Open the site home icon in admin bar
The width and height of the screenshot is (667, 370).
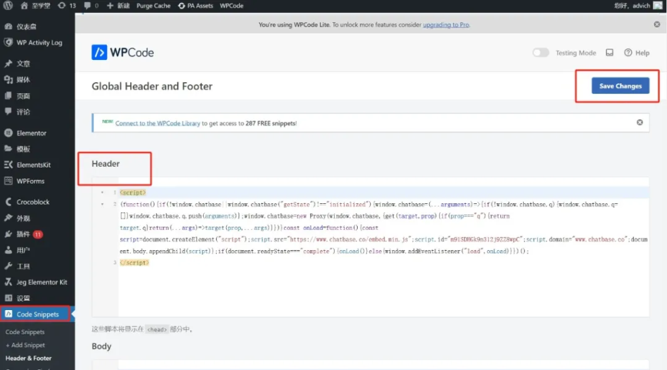(24, 5)
